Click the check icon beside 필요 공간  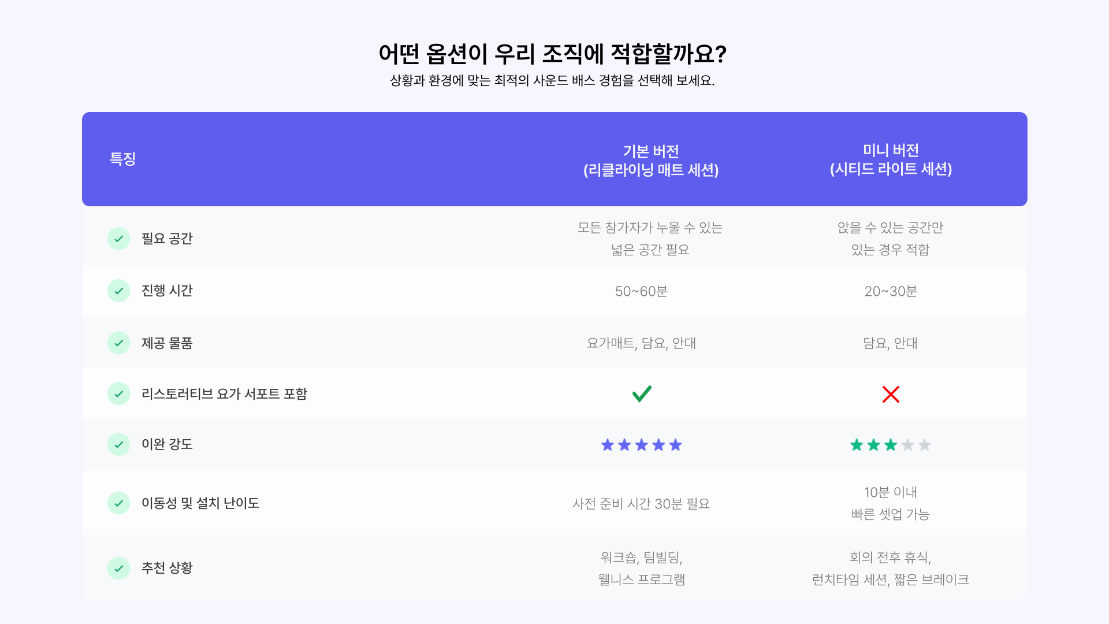point(118,239)
